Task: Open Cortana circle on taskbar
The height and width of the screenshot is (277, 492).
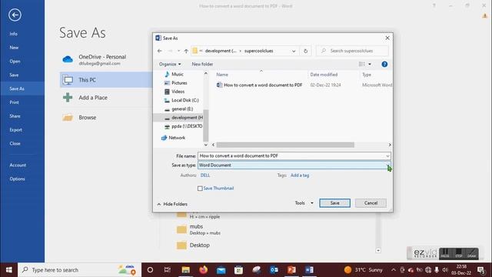Action: tap(150, 270)
